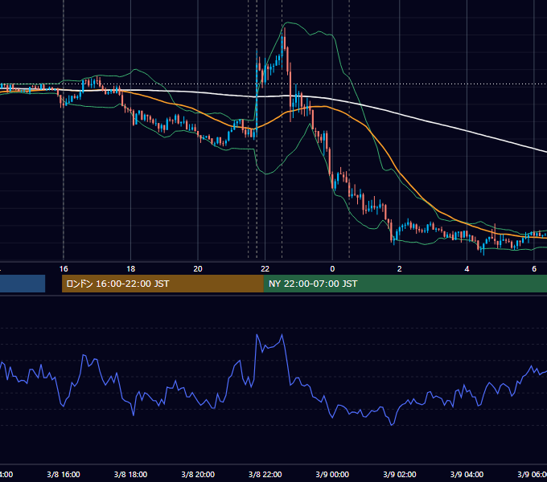Click the 3/9 00:00 time axis label
This screenshot has width=547, height=482.
coord(332,474)
